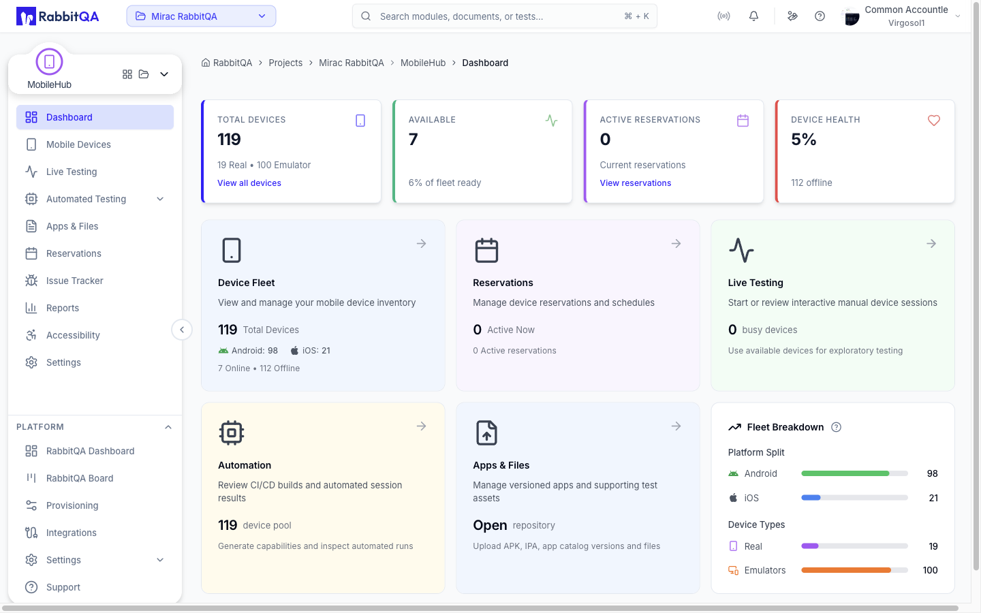Viewport: 981px width, 613px height.
Task: Click the RabbitQA Board icon
Action: coord(31,478)
